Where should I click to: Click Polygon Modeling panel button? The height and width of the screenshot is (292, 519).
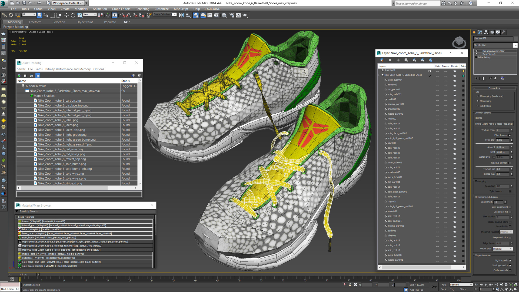(16, 27)
